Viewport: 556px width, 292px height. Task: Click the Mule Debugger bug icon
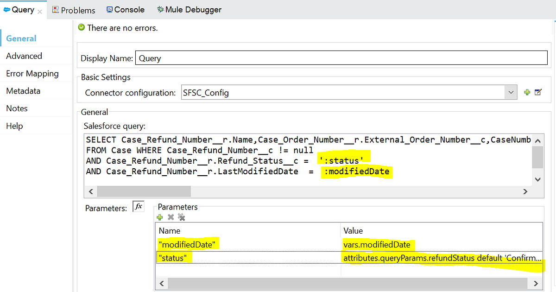pyautogui.click(x=160, y=9)
